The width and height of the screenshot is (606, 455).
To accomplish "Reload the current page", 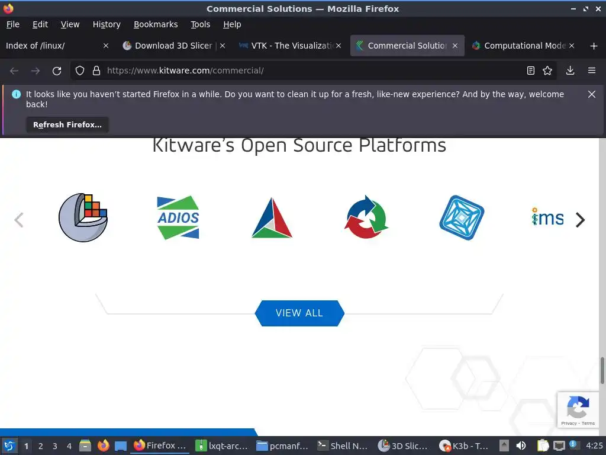I will tap(57, 71).
